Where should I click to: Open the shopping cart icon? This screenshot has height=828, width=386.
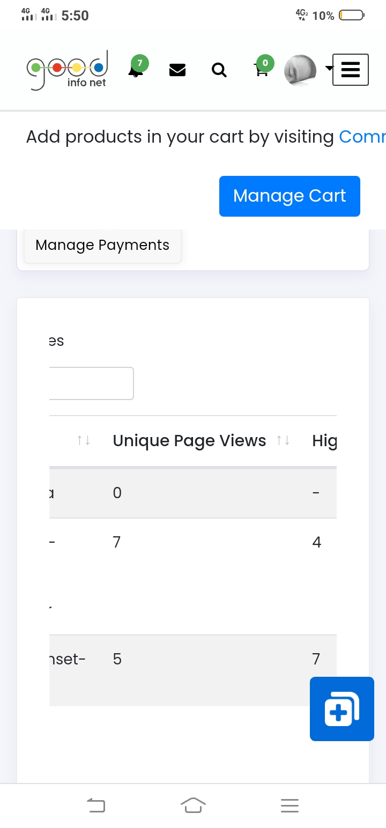262,70
